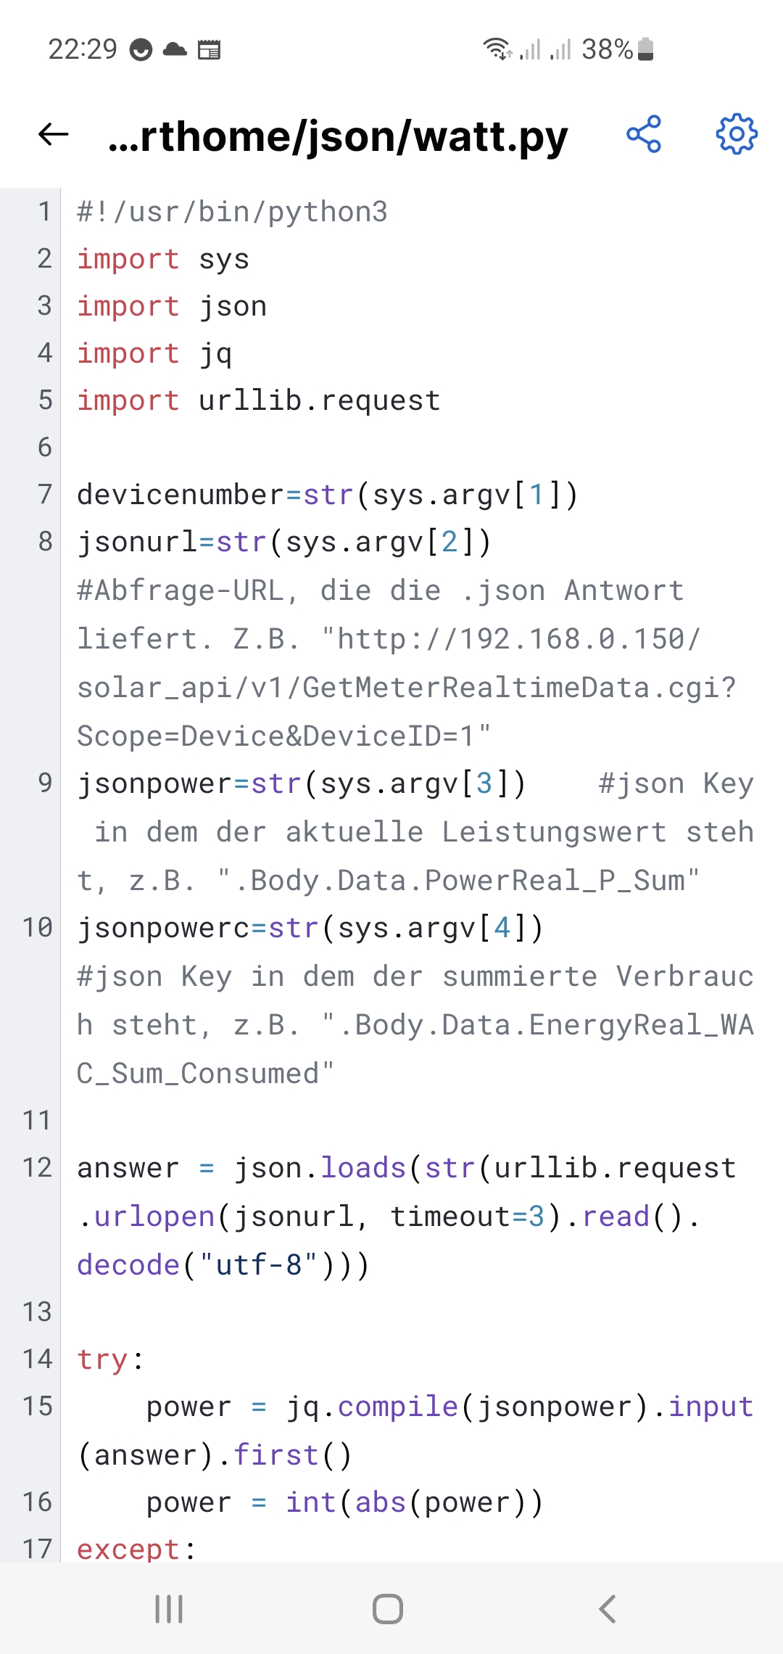Tap the calendar notification icon
Screen dimensions: 783x1654
click(x=210, y=49)
